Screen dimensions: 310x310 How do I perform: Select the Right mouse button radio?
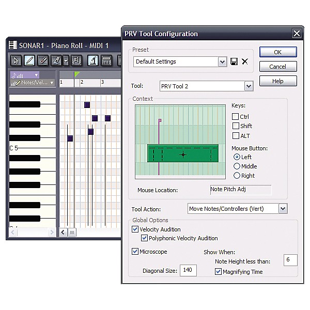tap(237, 176)
